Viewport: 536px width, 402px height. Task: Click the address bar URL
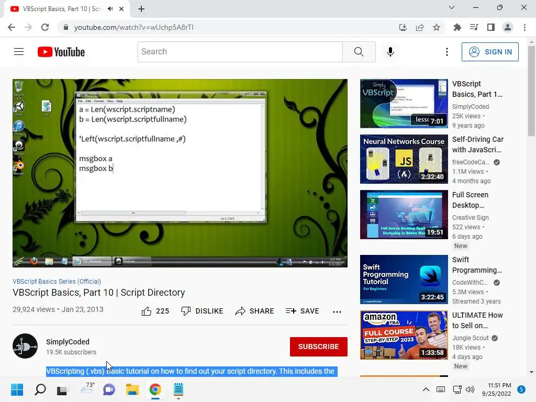point(133,27)
